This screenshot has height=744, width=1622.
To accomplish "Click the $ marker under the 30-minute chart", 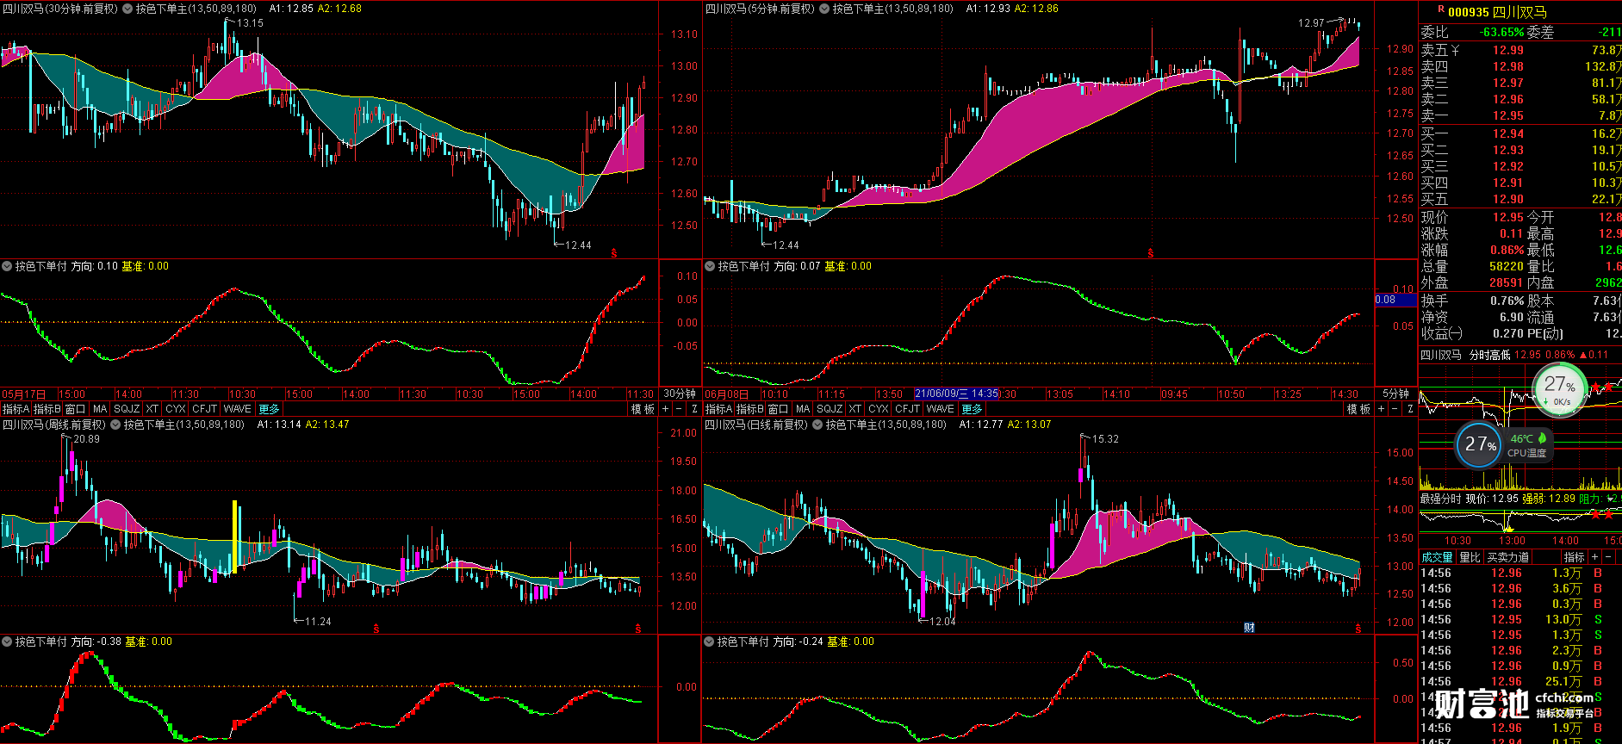I will (614, 253).
